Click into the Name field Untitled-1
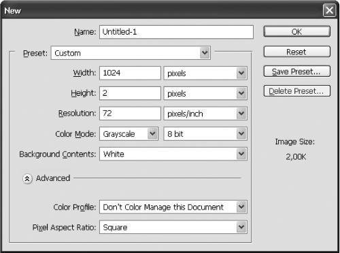The image size is (340, 253). [176, 32]
